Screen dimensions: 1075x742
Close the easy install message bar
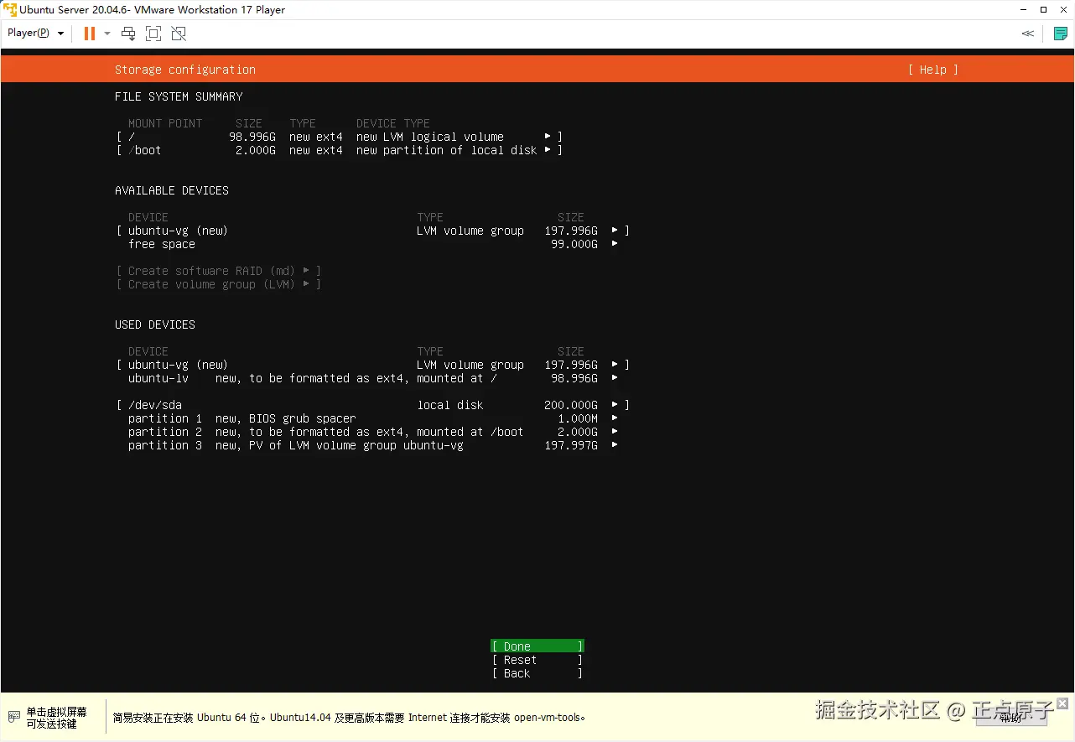(x=1062, y=703)
